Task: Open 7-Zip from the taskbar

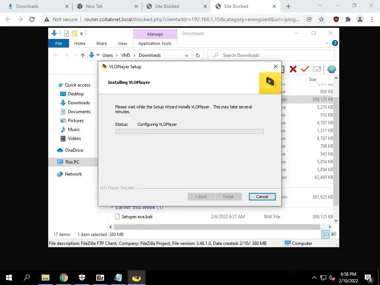Action: coord(100,278)
